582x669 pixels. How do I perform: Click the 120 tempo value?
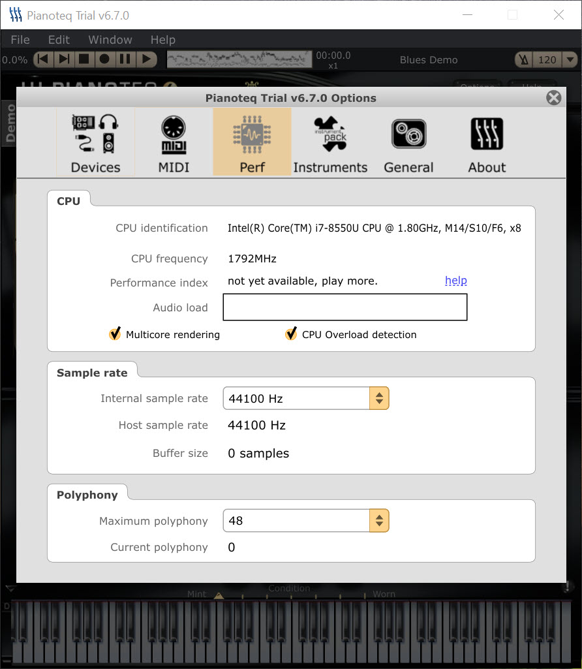547,59
